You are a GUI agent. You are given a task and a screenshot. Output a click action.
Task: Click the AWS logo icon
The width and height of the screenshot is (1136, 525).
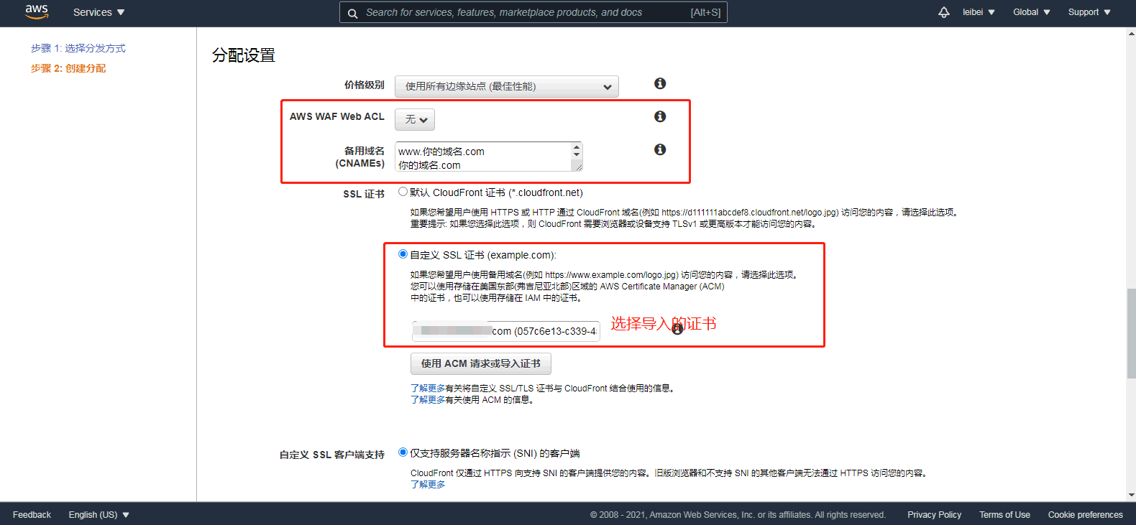click(x=37, y=12)
